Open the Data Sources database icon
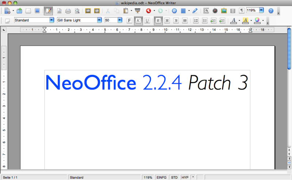292x180 pixels. click(x=233, y=11)
